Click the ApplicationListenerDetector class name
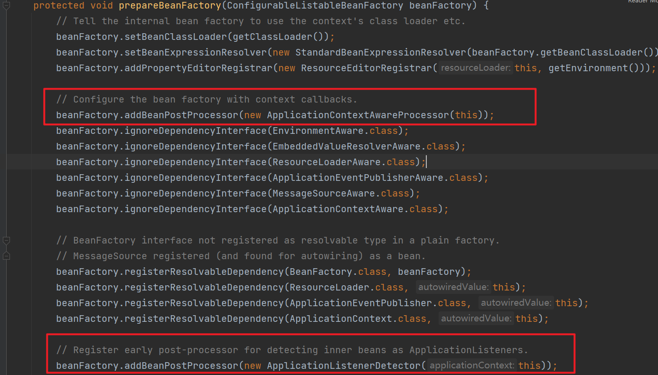 tap(344, 366)
